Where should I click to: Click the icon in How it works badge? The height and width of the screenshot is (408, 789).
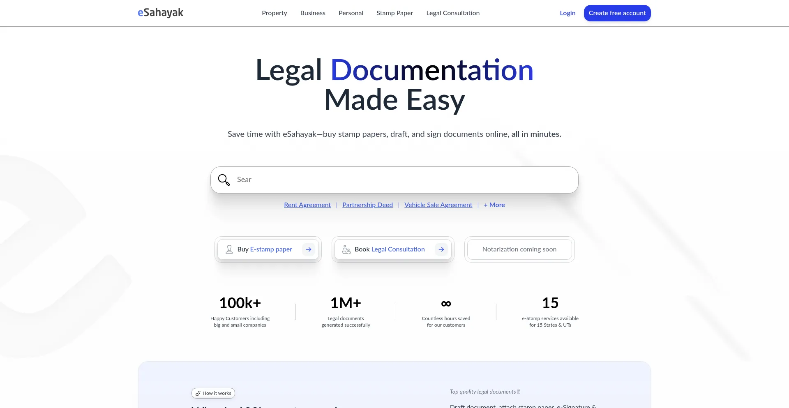pos(198,393)
